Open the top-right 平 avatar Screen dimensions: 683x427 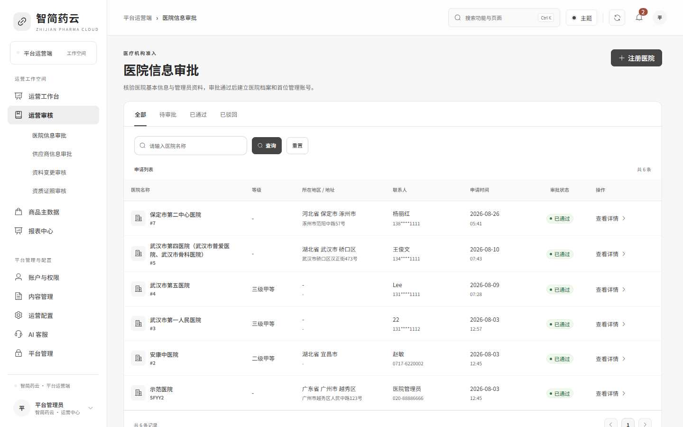[x=660, y=18]
